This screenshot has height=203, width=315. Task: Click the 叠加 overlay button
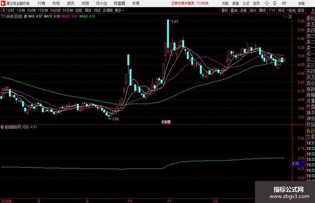point(234,10)
